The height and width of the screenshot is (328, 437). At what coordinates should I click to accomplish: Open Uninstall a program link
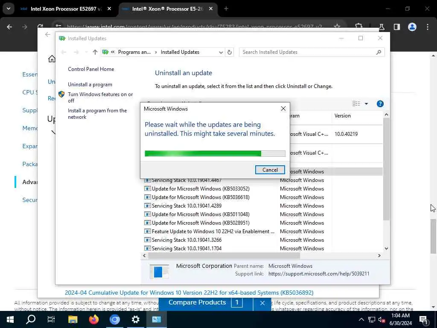(90, 85)
